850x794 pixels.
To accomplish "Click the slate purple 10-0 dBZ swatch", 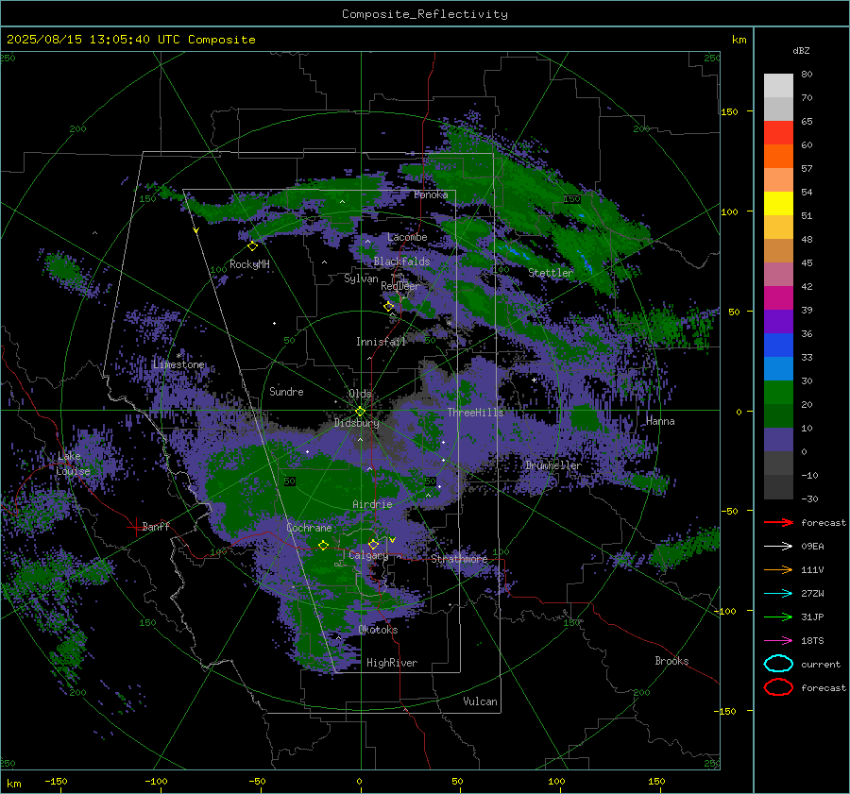I will coord(778,440).
